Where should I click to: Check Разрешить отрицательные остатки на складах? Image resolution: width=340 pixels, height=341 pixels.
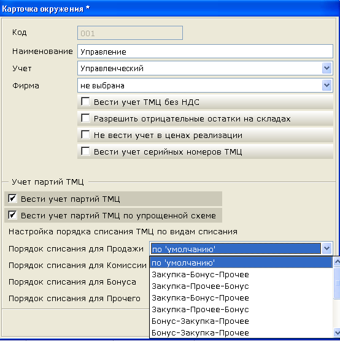click(85, 118)
